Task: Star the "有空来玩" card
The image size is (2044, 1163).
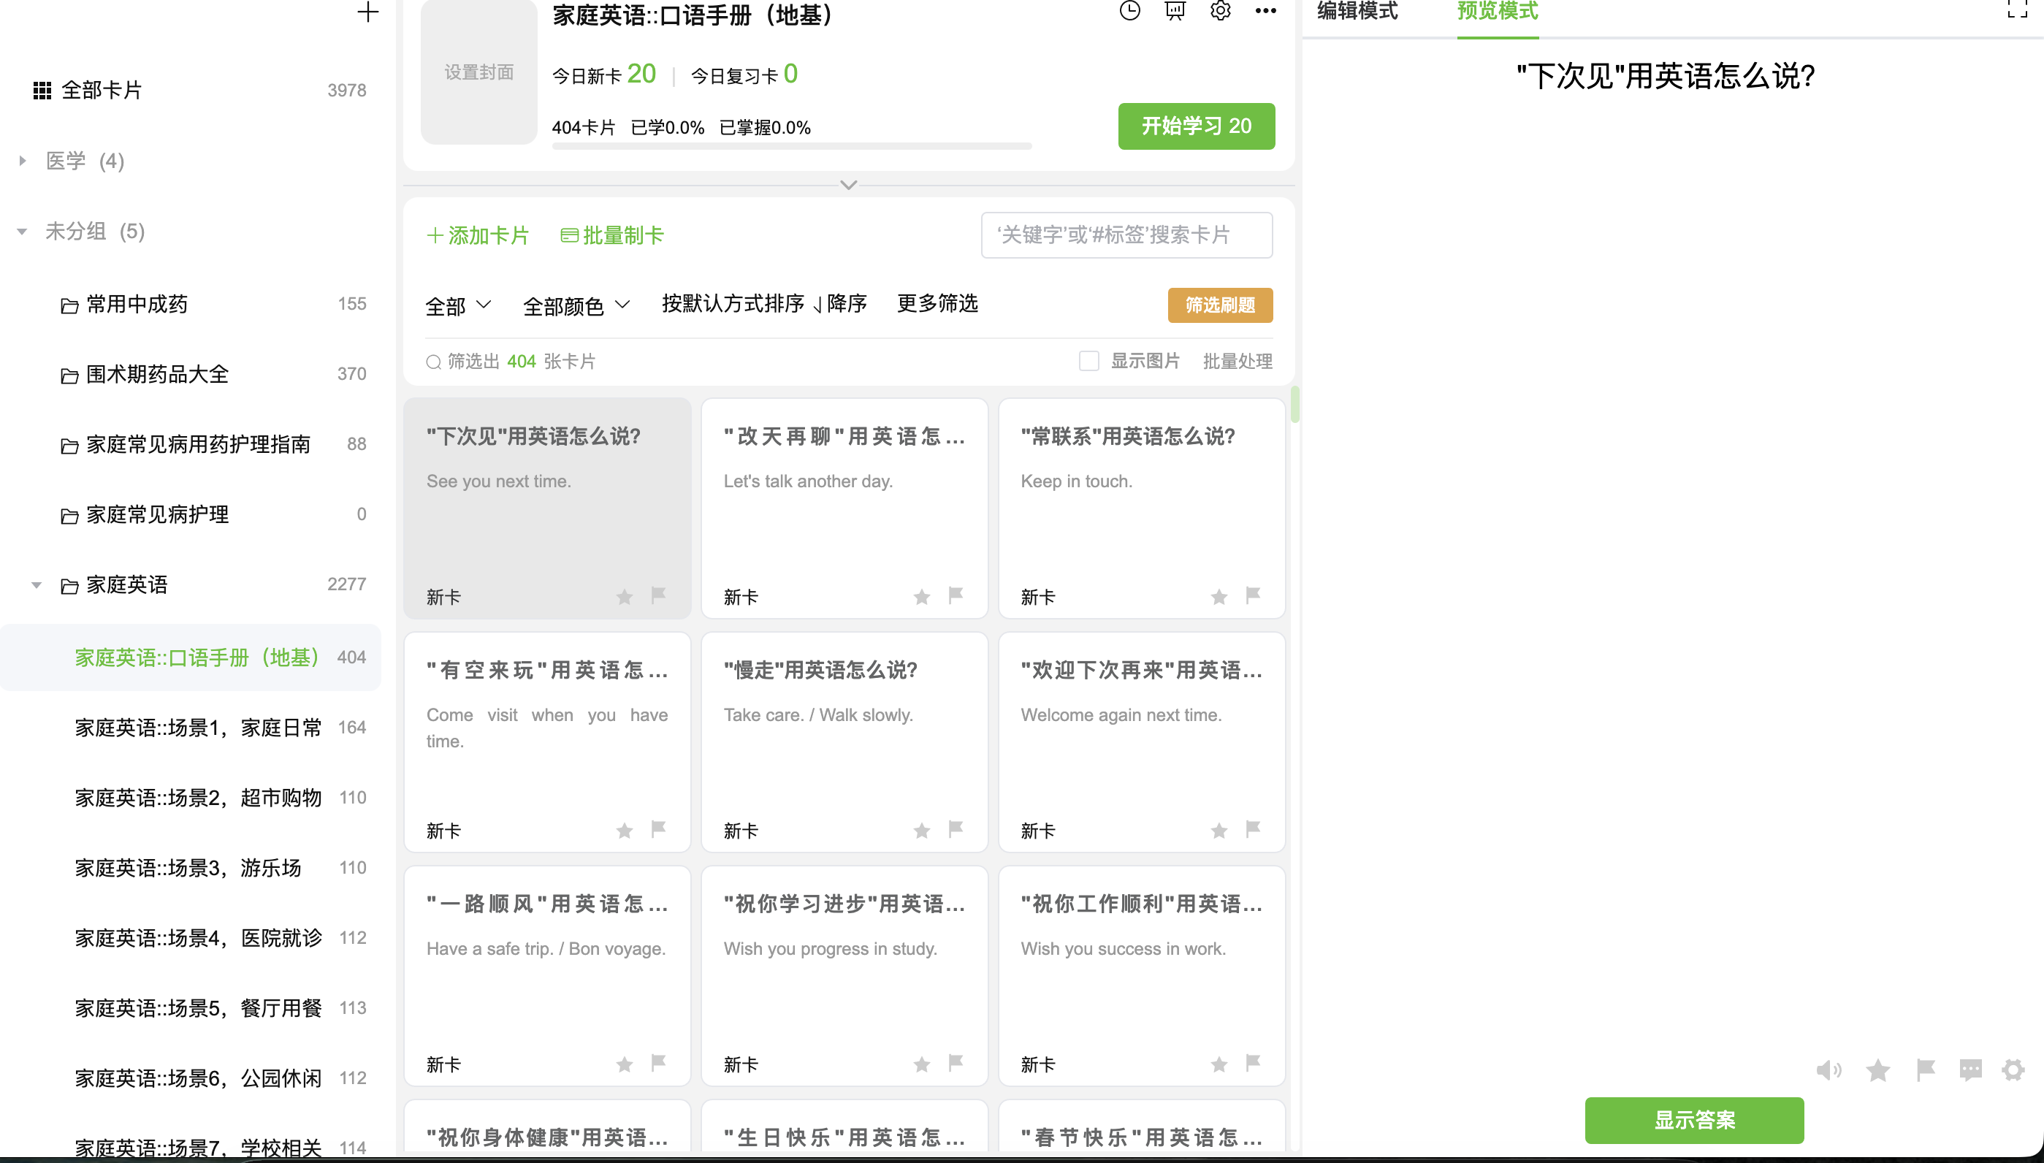Action: click(x=625, y=831)
